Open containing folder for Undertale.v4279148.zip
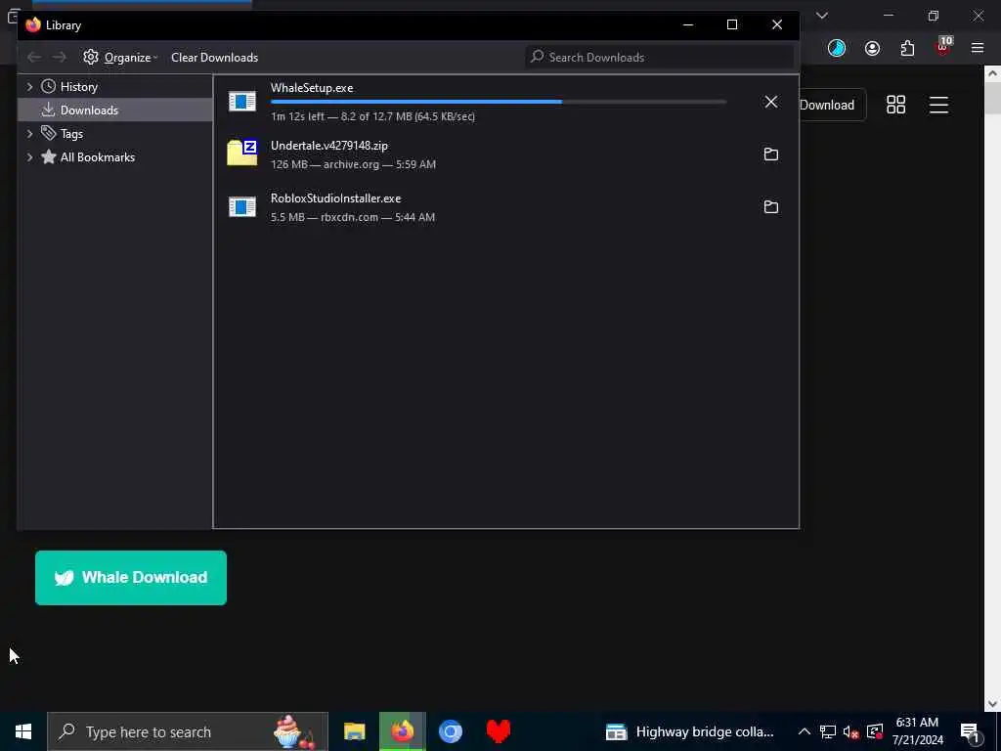This screenshot has width=1001, height=751. click(x=770, y=154)
